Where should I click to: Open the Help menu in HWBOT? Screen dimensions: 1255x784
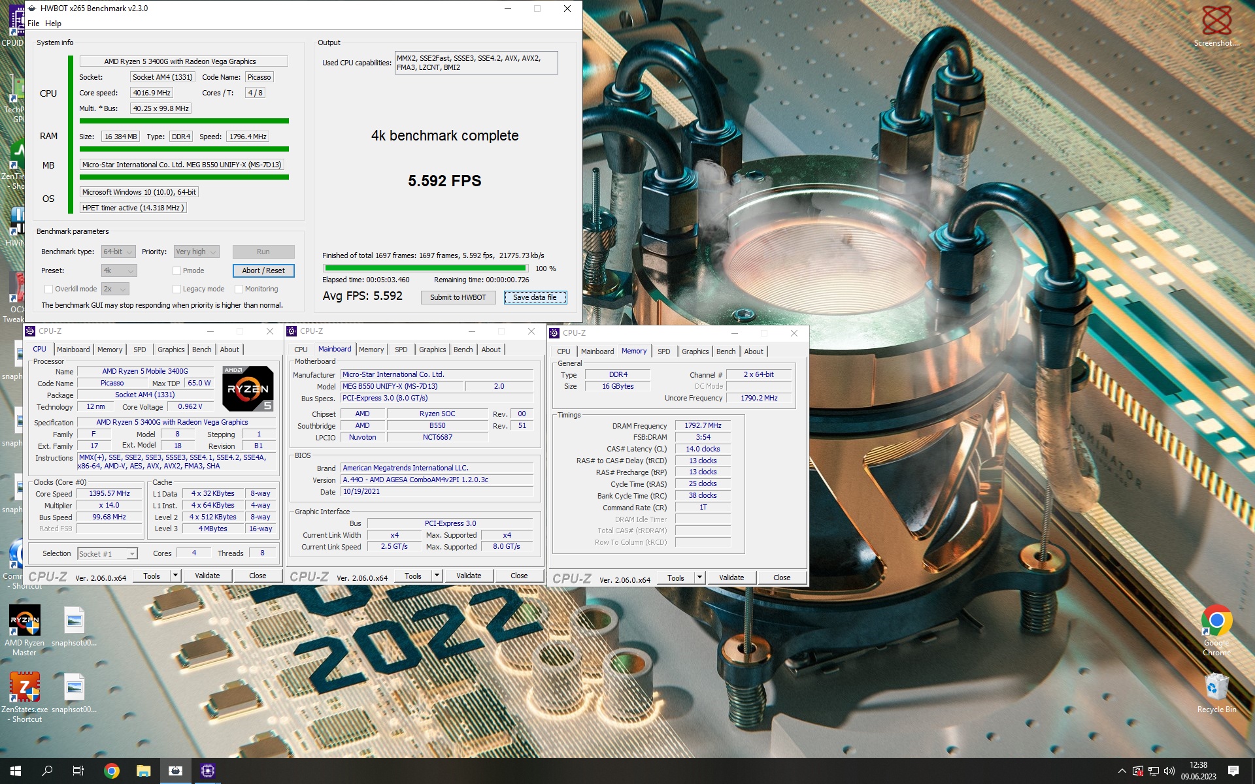(x=53, y=24)
